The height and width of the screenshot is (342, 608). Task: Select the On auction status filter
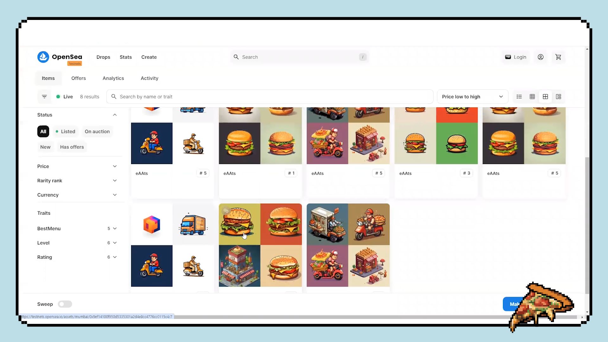click(x=97, y=131)
